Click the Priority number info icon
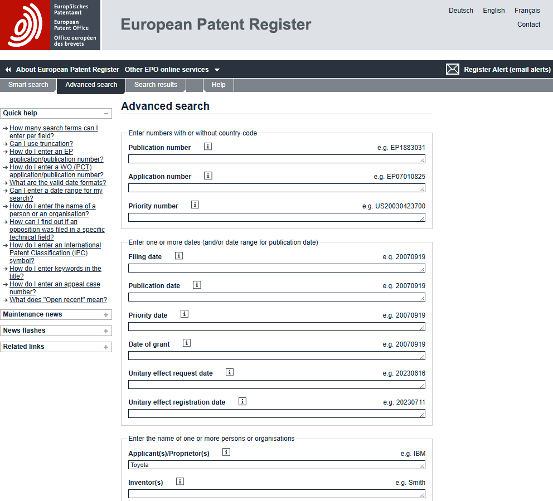Screen dimensions: 553x501 coord(195,205)
